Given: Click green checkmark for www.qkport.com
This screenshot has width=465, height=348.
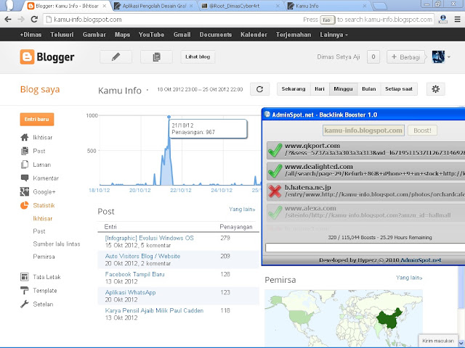Looking at the screenshot, I should [x=275, y=150].
